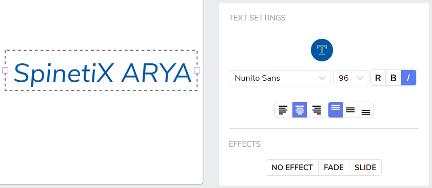Select SLIDE effect
Image resolution: width=432 pixels, height=188 pixels.
click(365, 168)
